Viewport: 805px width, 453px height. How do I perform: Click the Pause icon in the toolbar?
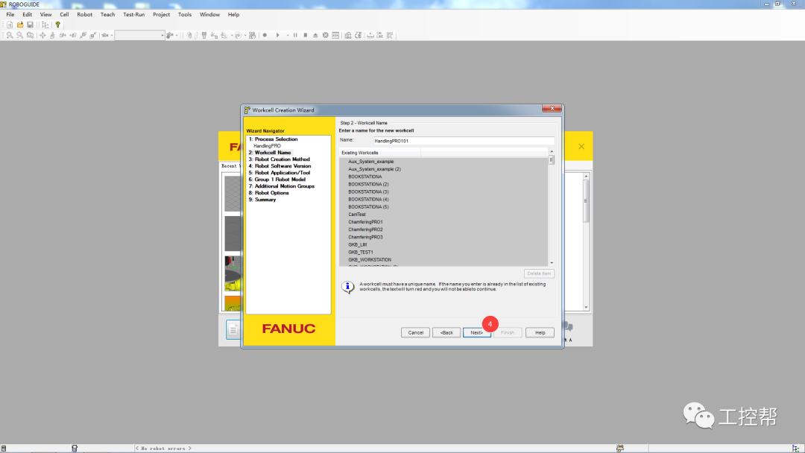pos(295,36)
